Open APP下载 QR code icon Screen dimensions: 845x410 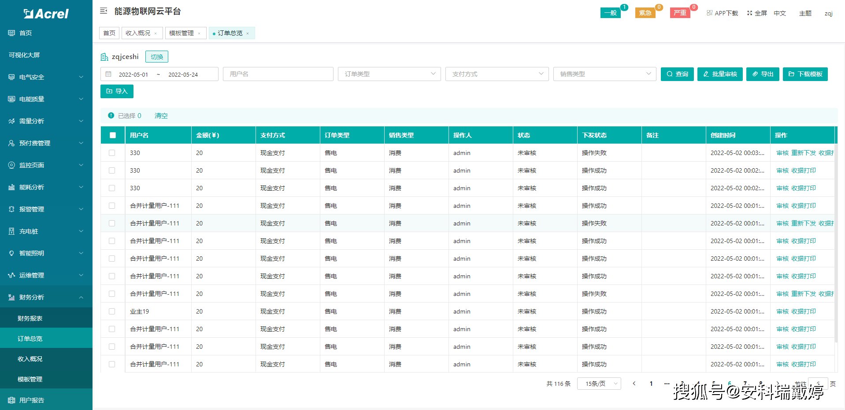709,13
